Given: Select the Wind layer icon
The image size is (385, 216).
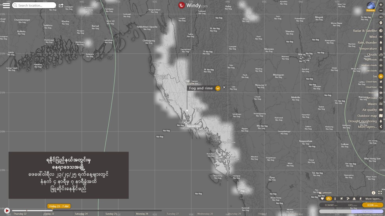Looking at the screenshot, I should [381, 37].
